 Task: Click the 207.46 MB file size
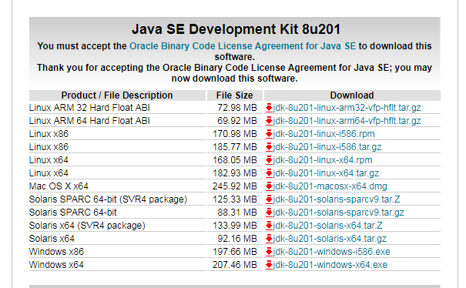click(x=234, y=265)
